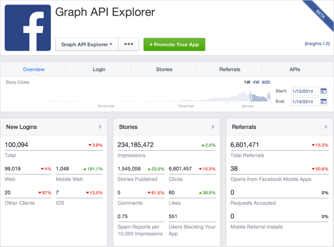Grab the left range handle on the chart

coord(251,96)
